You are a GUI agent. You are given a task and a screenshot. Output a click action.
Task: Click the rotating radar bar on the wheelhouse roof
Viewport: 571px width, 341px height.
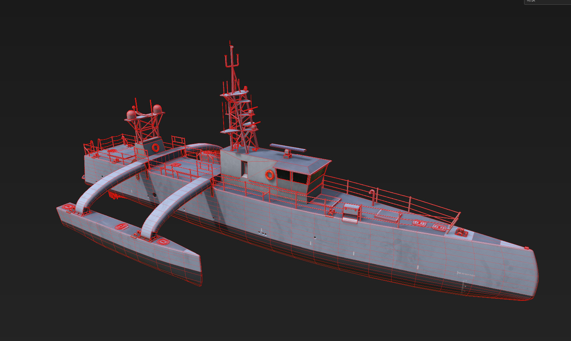(x=288, y=148)
